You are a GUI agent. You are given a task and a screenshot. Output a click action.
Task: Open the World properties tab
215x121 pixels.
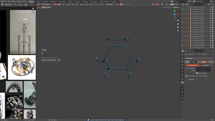[x=182, y=71]
